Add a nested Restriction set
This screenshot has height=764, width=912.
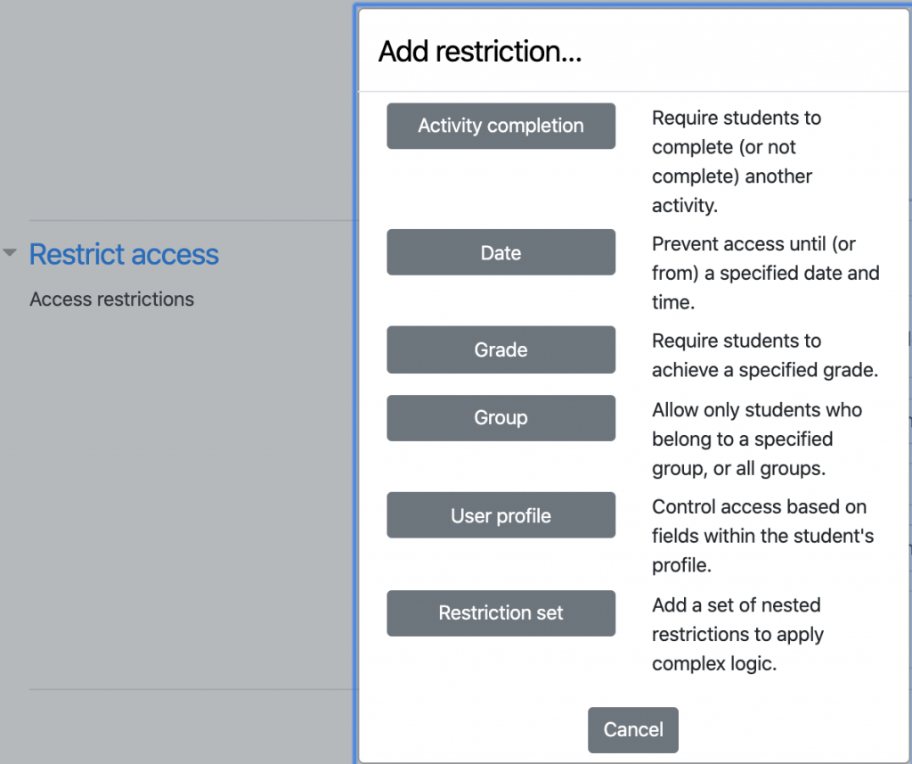pyautogui.click(x=501, y=613)
